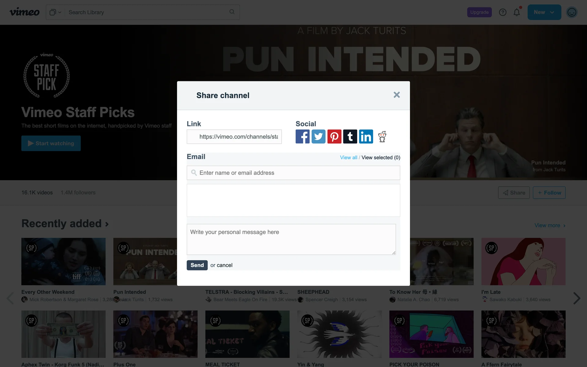Click the purple Upgrade button
The width and height of the screenshot is (587, 367).
479,12
